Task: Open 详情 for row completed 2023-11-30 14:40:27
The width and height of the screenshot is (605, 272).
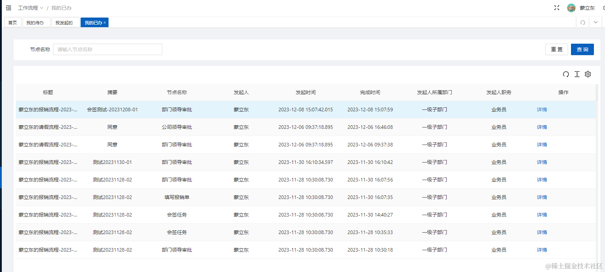Action: tap(542, 215)
